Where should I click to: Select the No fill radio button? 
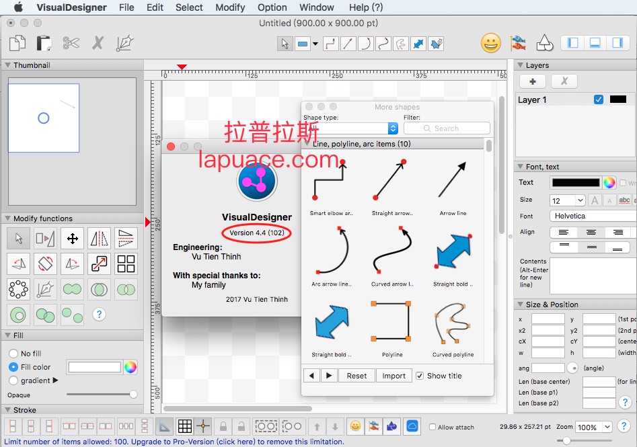(x=13, y=354)
